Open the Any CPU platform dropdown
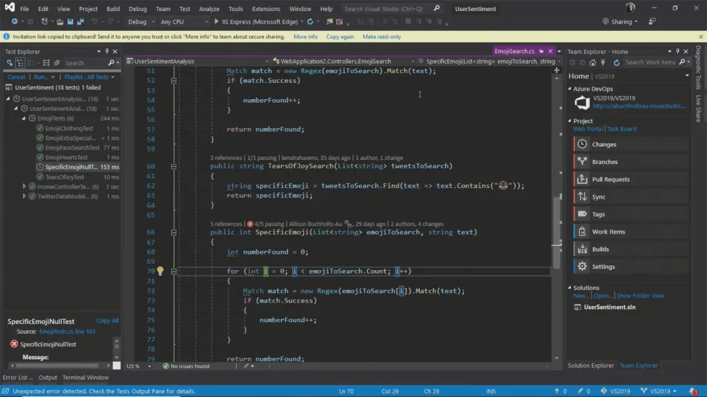Viewport: 707px width, 397px height. [x=184, y=21]
